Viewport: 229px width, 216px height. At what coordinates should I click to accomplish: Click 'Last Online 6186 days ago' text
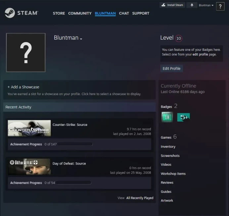coord(183,92)
